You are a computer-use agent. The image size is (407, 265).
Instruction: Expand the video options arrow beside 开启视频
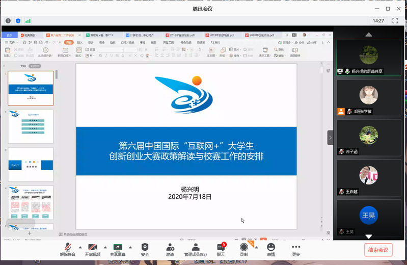click(x=104, y=247)
